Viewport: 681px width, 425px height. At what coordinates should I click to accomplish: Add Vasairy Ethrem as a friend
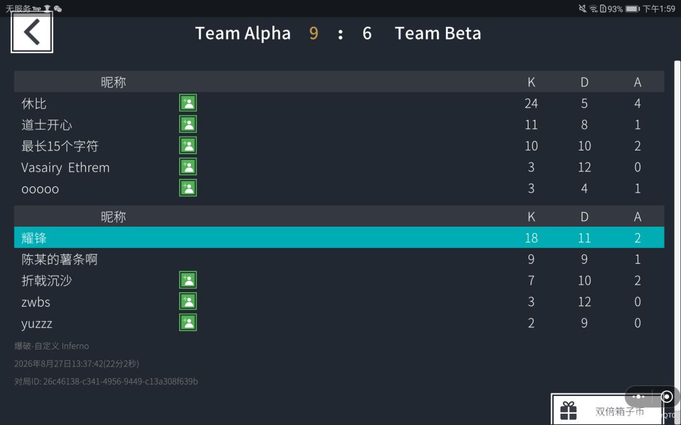[188, 166]
